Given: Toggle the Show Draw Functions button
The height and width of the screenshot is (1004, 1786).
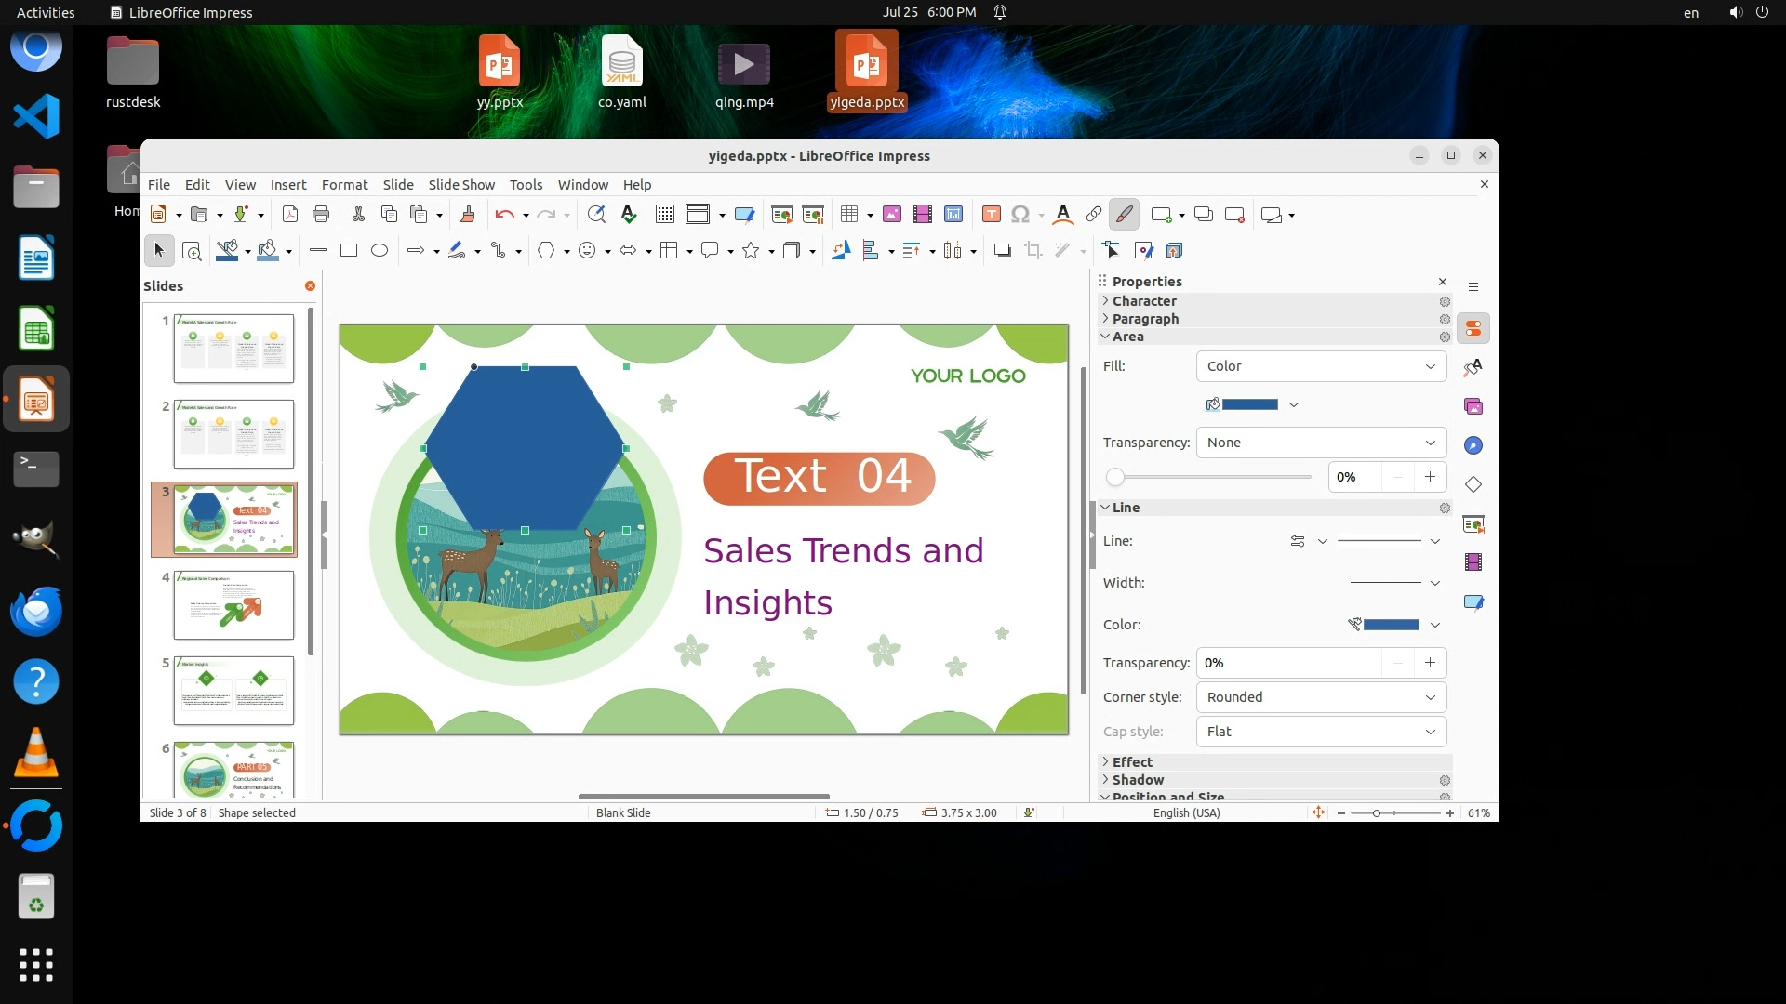Looking at the screenshot, I should [x=1124, y=215].
